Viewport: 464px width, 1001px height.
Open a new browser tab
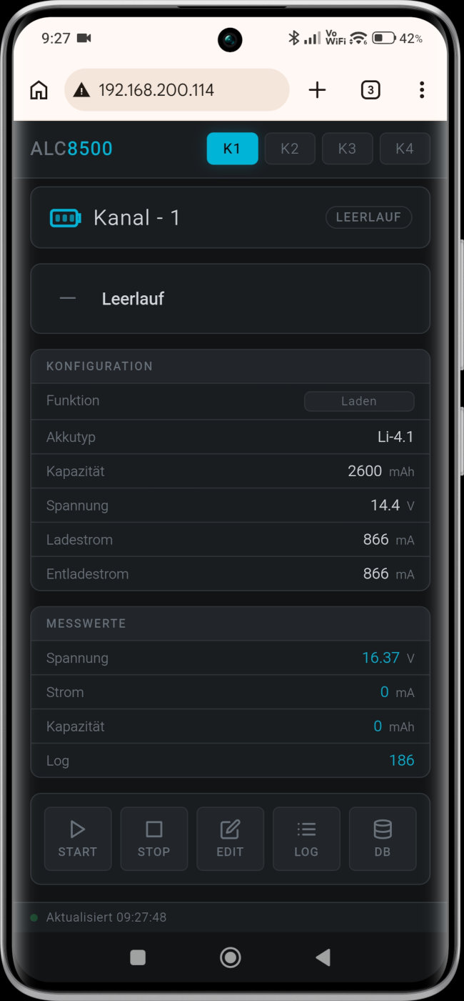coord(317,90)
